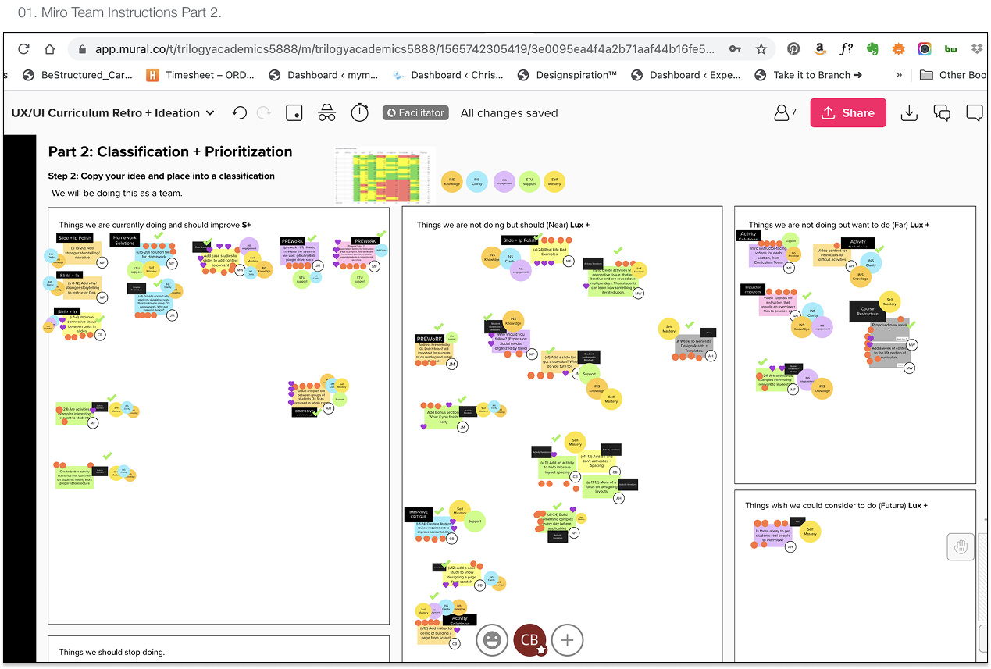Click the Facilitator badge

(414, 112)
